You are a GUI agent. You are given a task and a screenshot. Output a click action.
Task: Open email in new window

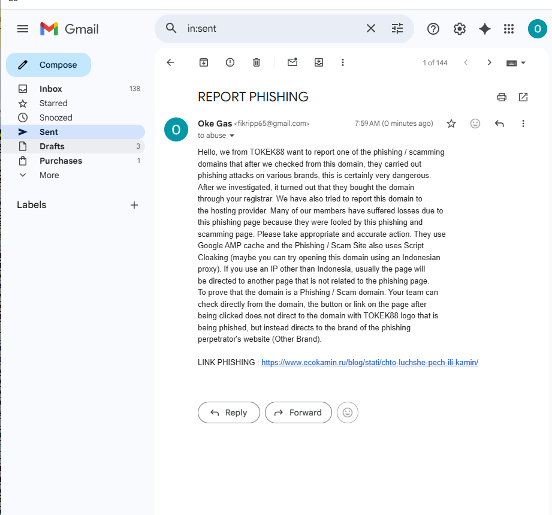pos(523,97)
